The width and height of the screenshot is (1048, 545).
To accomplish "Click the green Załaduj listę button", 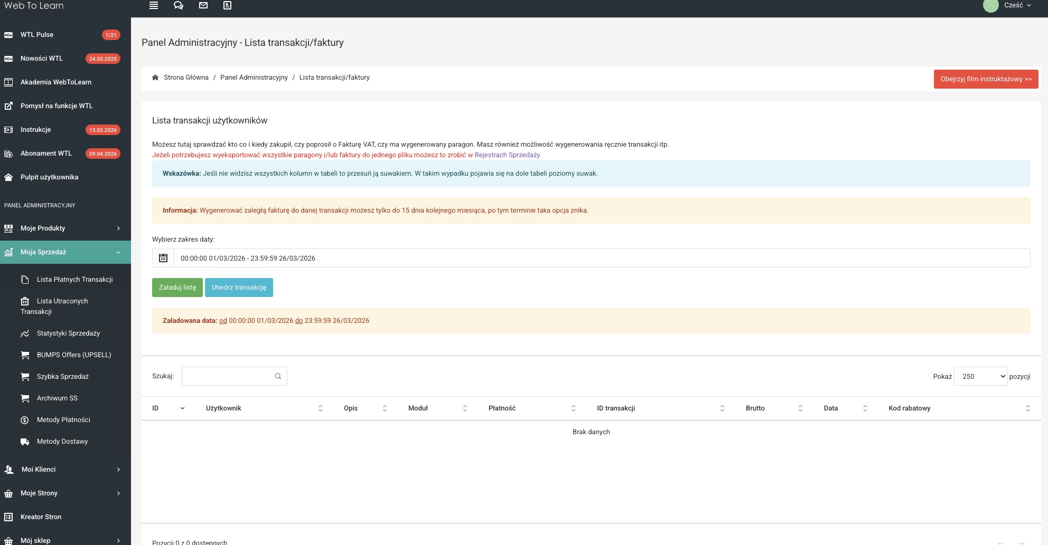I will 177,288.
